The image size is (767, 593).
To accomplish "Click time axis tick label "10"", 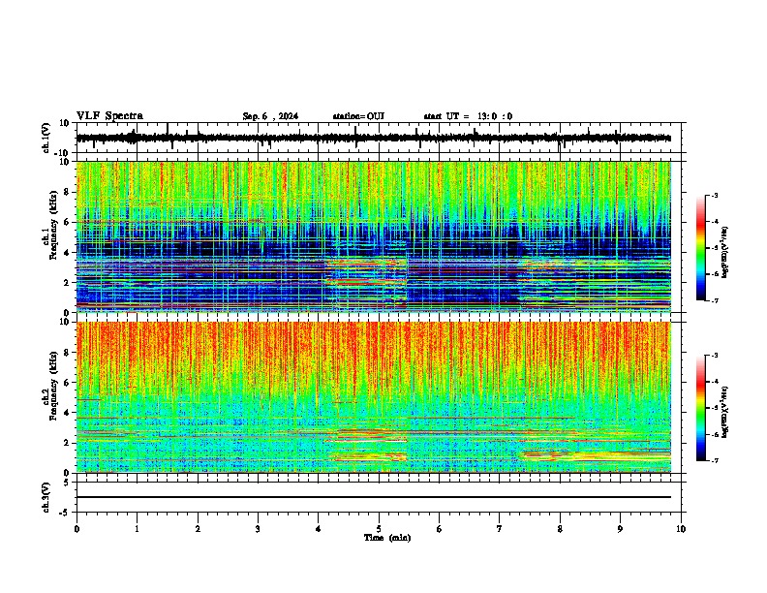I will click(681, 529).
